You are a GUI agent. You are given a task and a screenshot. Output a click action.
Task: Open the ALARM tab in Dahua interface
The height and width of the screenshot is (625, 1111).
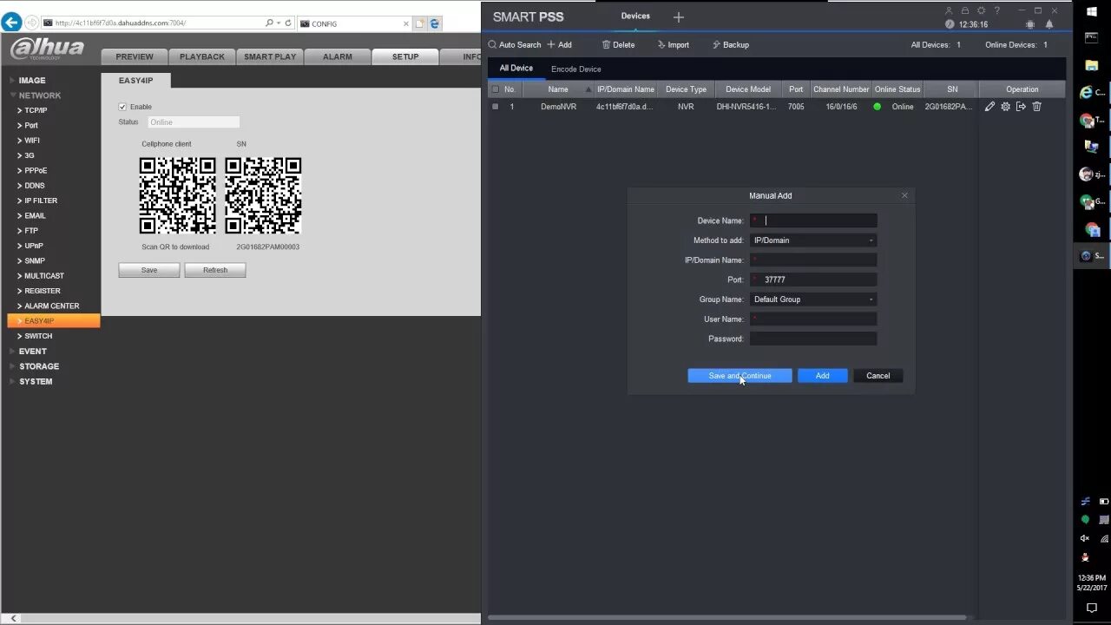click(338, 56)
